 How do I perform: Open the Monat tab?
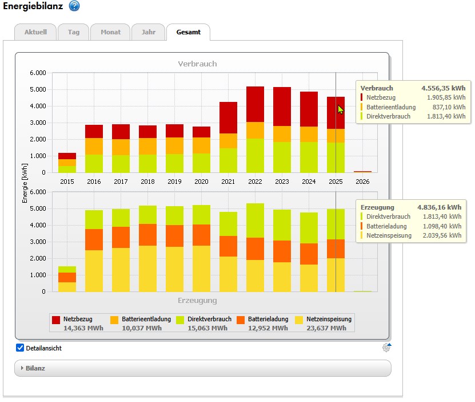110,32
